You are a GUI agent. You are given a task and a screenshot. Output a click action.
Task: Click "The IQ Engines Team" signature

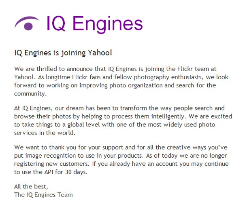43,195
